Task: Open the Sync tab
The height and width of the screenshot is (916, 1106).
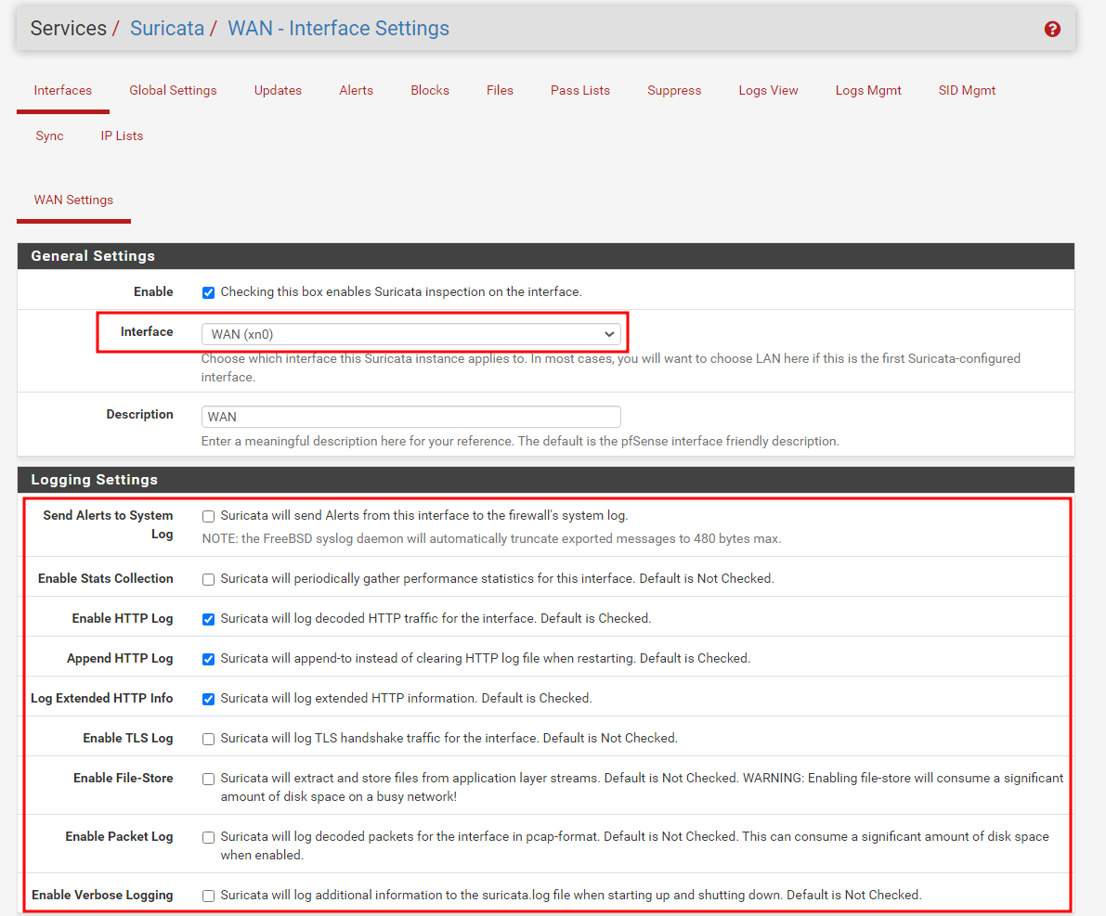Action: point(49,135)
